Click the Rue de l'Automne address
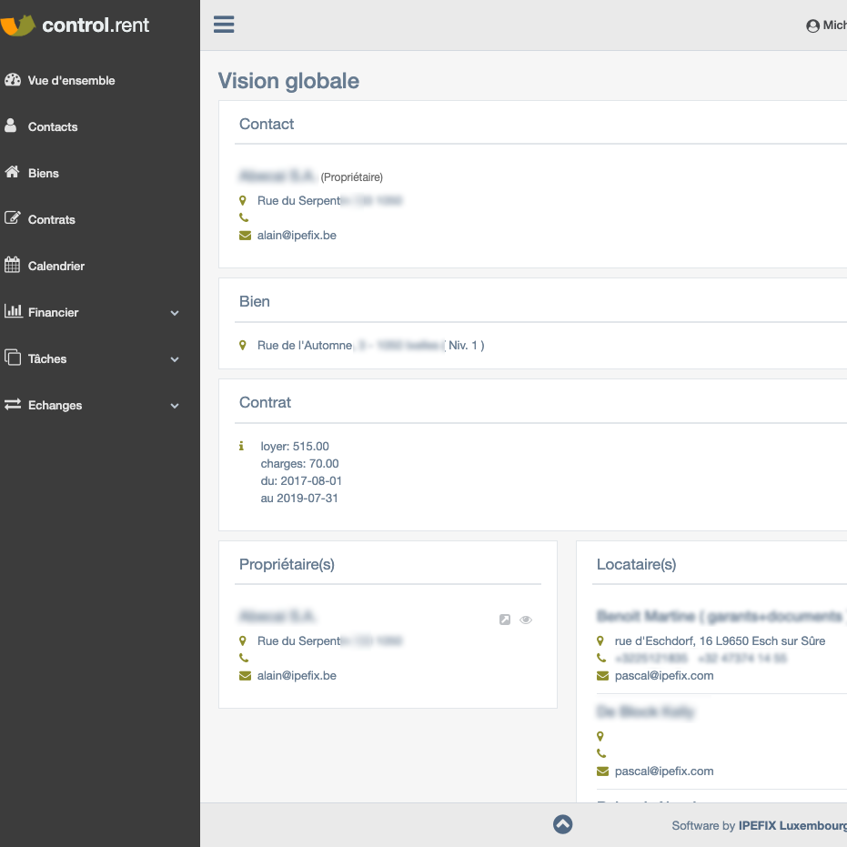 tap(305, 346)
